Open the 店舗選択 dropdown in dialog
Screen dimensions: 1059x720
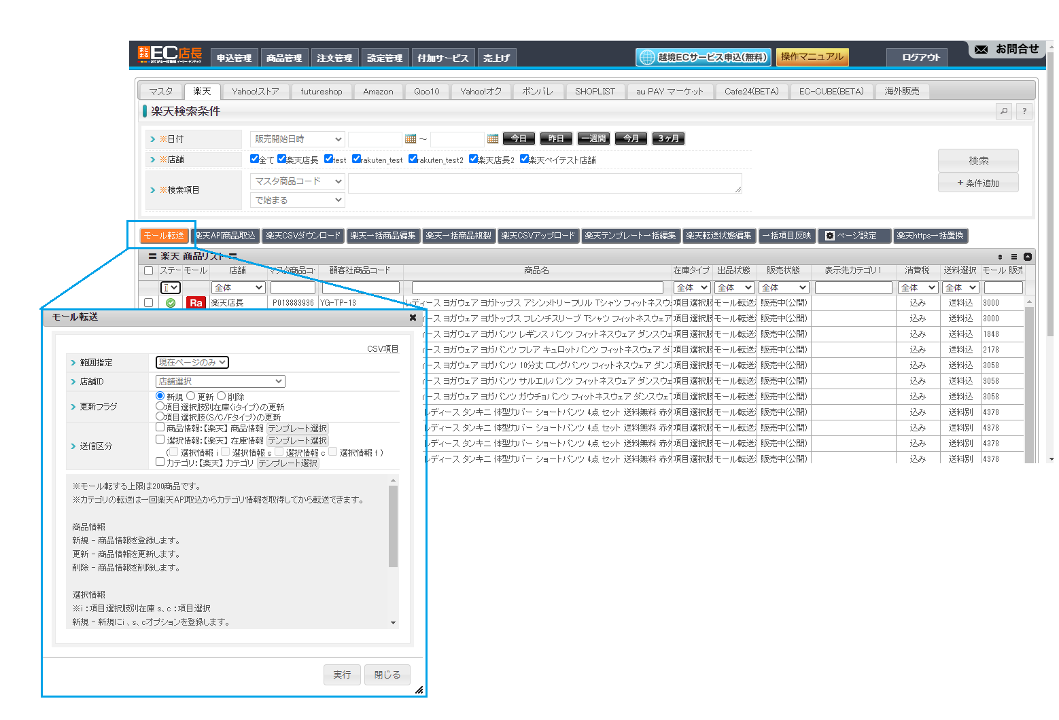[x=220, y=382]
